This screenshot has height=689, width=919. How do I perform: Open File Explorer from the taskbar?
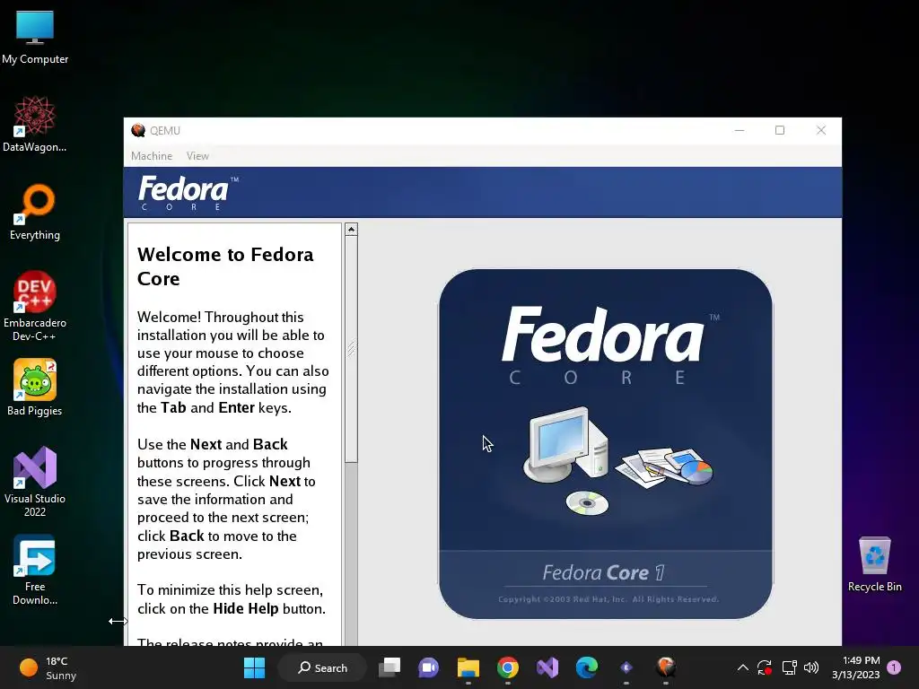(468, 667)
